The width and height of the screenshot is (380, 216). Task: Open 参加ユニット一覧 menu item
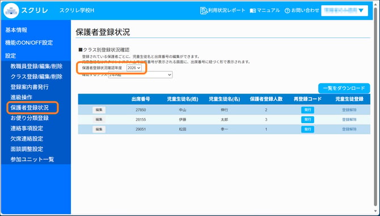click(x=32, y=159)
